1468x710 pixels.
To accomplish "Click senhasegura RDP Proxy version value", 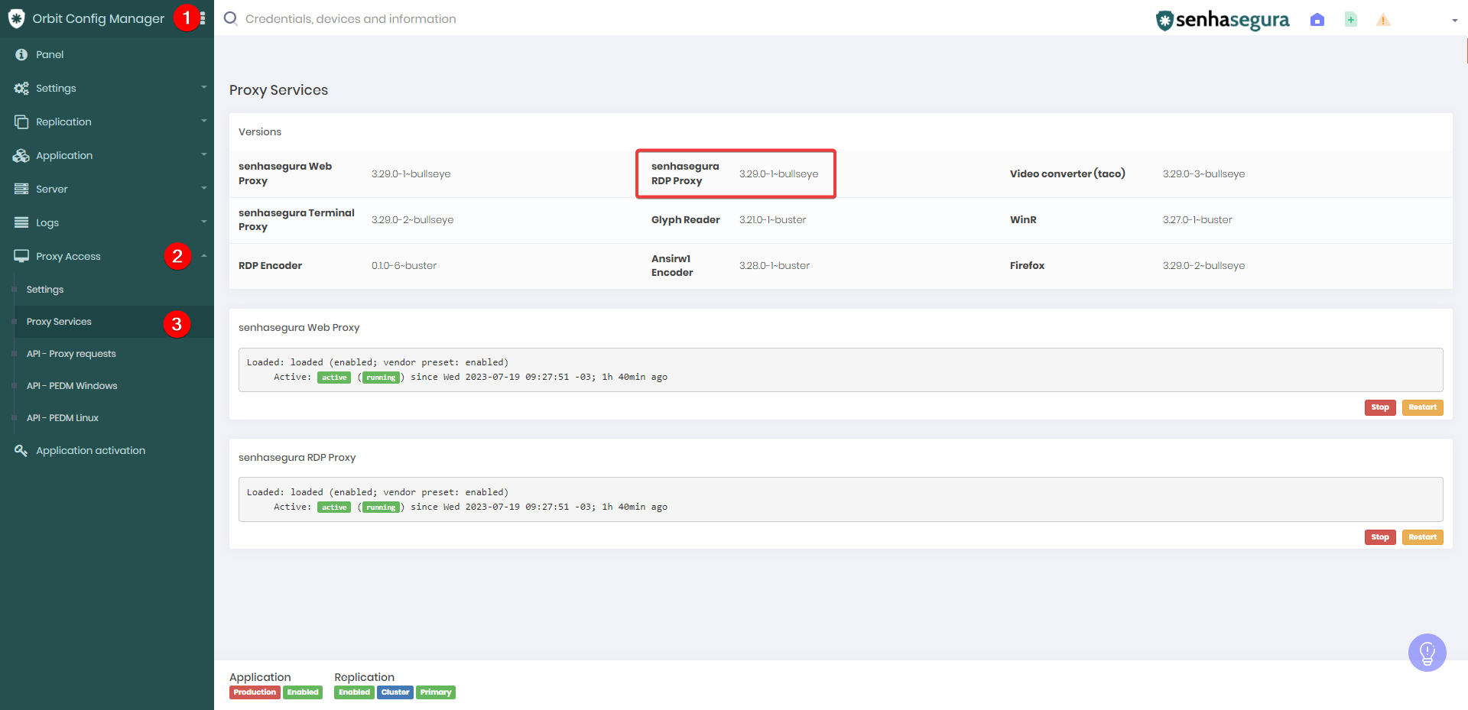I will coord(778,174).
